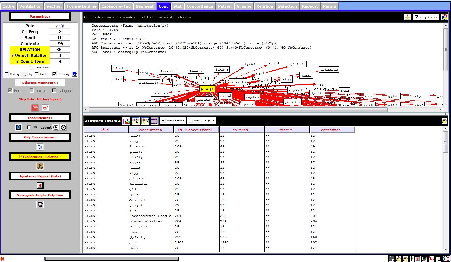Click the save poly-cooc graph icon
This screenshot has height=262, width=451.
tap(40, 205)
